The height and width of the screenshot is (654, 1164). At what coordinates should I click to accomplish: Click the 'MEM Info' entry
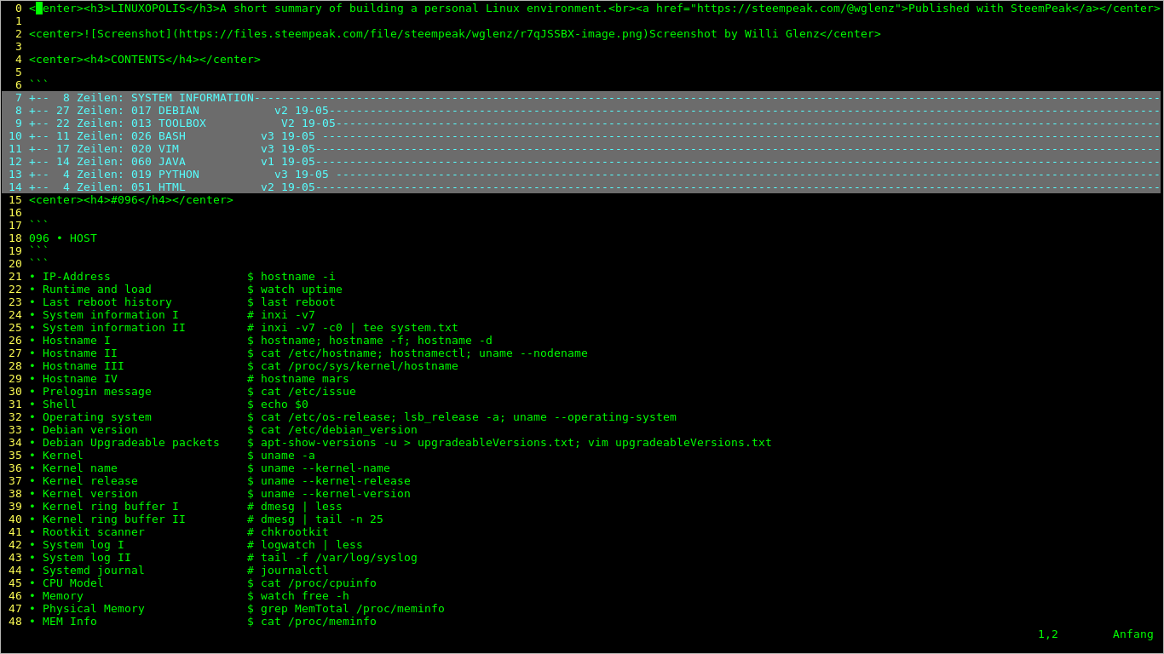(x=70, y=622)
